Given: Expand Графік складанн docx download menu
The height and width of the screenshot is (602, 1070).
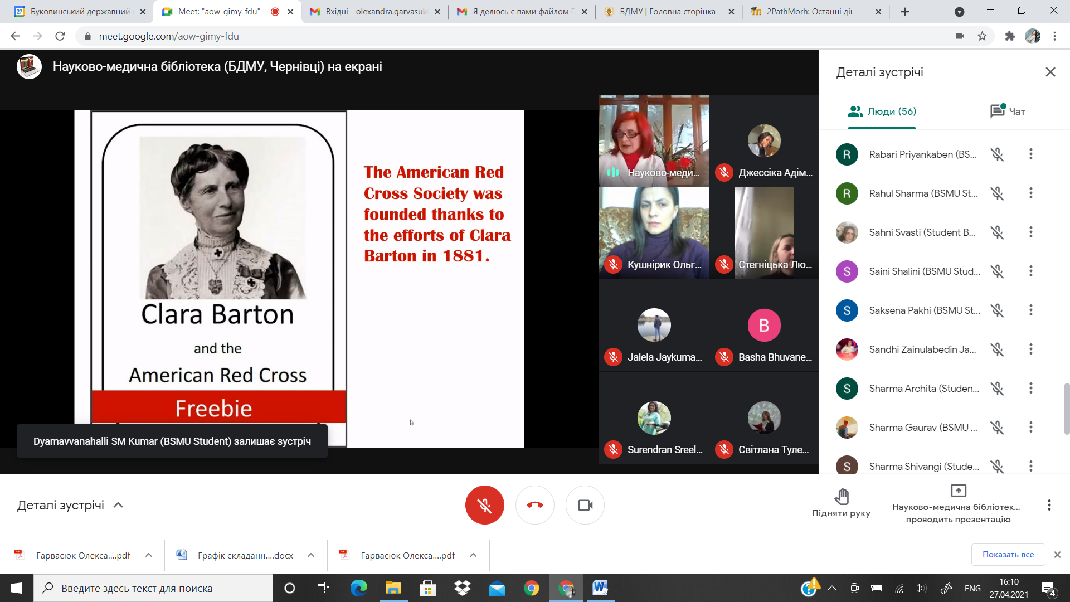Looking at the screenshot, I should click(x=311, y=555).
